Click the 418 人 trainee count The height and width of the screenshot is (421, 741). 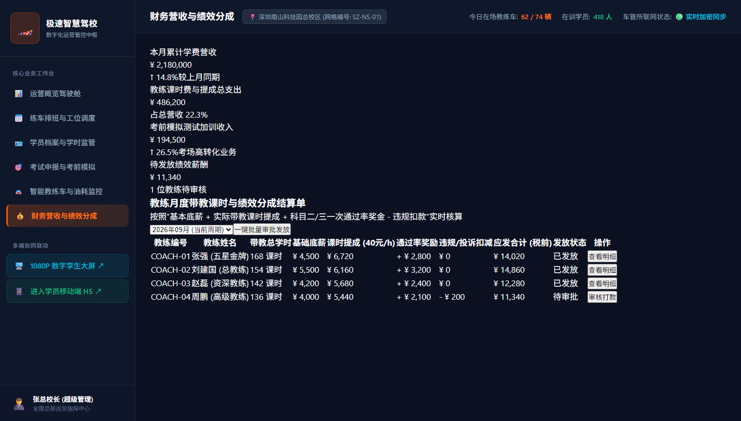(603, 17)
